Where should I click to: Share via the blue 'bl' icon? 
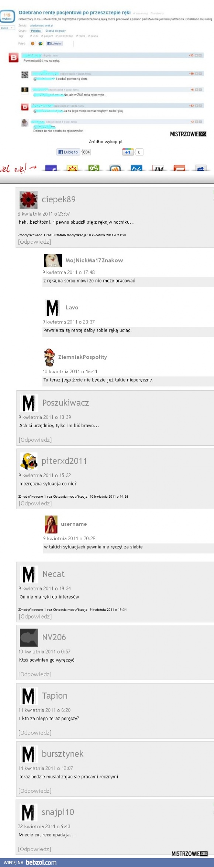[137, 169]
